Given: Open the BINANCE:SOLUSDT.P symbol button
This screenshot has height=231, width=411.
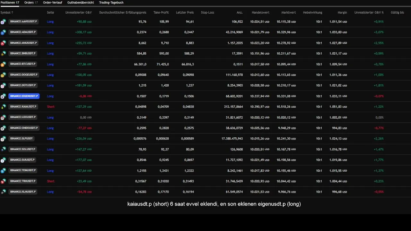Looking at the screenshot, I should pos(22,149).
